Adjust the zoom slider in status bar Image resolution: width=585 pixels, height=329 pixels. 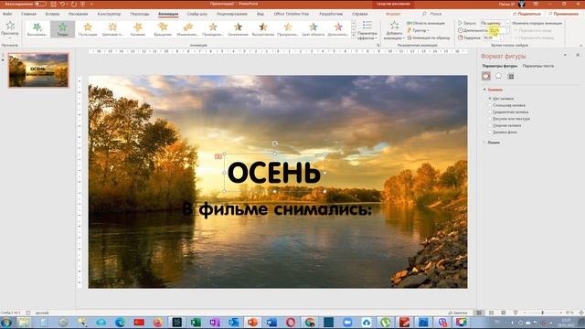click(542, 313)
